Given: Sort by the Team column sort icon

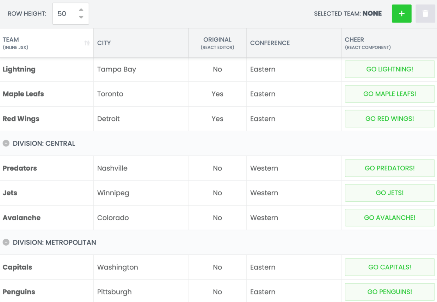Looking at the screenshot, I should point(87,43).
